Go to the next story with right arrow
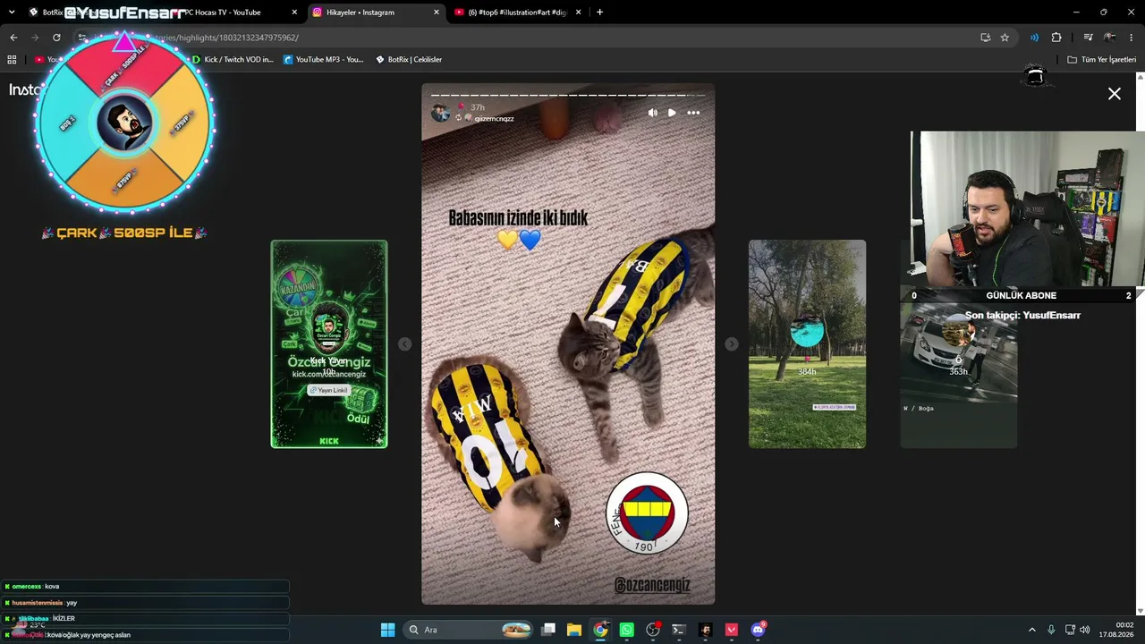The image size is (1145, 644). point(732,344)
